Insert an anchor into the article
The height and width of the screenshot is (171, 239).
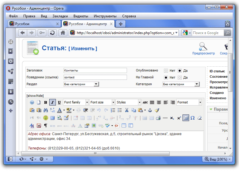click(150, 110)
